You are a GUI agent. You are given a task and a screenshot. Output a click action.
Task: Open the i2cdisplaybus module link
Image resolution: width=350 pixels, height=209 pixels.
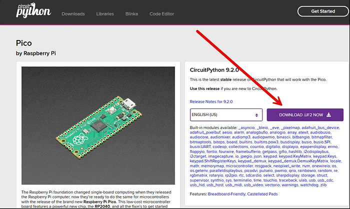(316, 151)
